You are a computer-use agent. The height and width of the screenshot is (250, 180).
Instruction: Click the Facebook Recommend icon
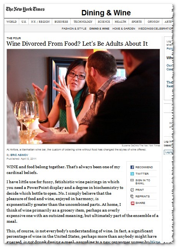(x=132, y=167)
